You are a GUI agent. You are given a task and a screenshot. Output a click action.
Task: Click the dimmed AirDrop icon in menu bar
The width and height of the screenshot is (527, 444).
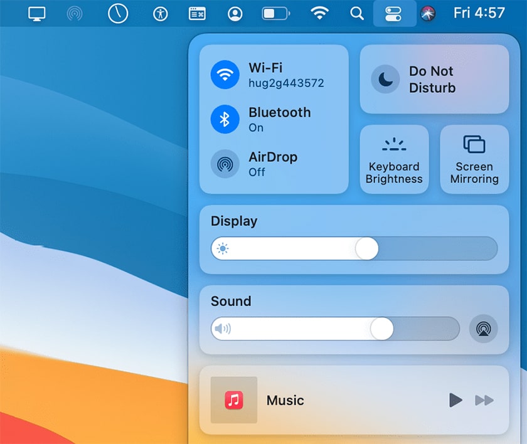pos(75,14)
